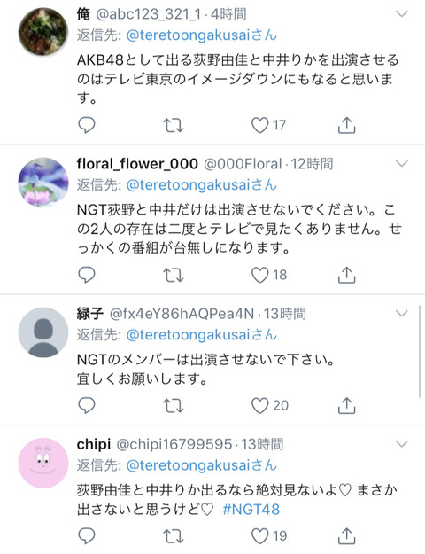Screen dimensions: 425x554
Task: Like the tweet with 18 likes
Action: (259, 275)
